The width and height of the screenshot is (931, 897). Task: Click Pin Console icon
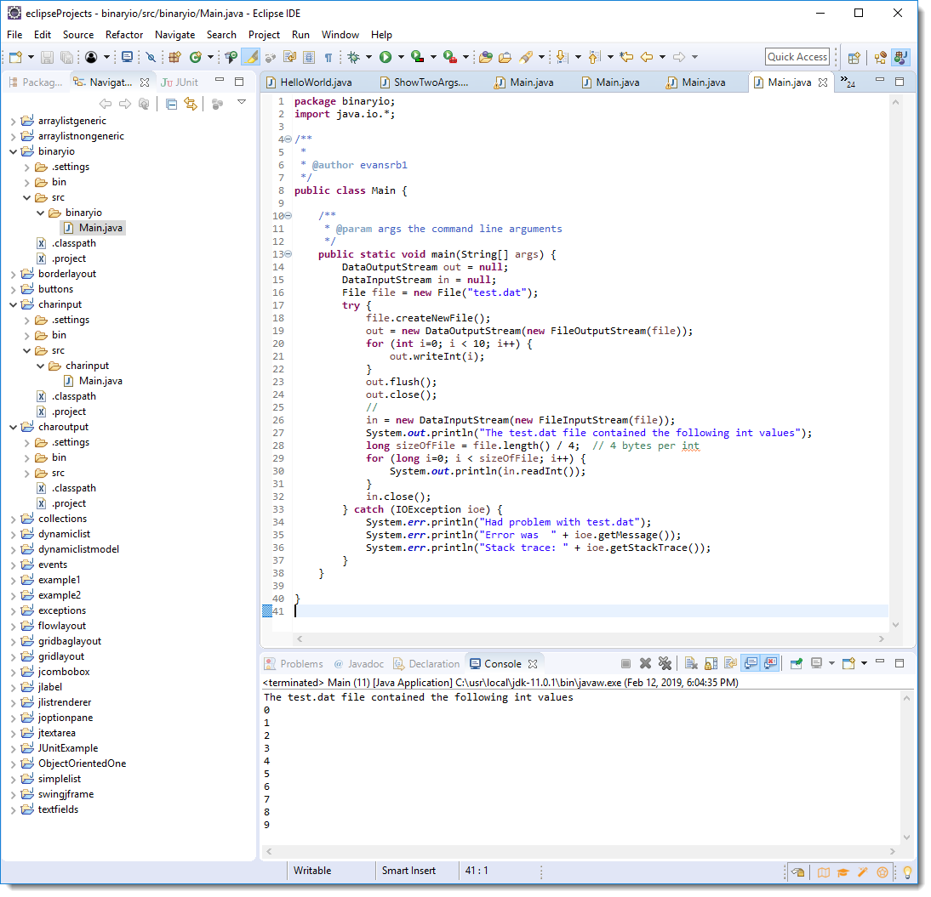point(797,663)
